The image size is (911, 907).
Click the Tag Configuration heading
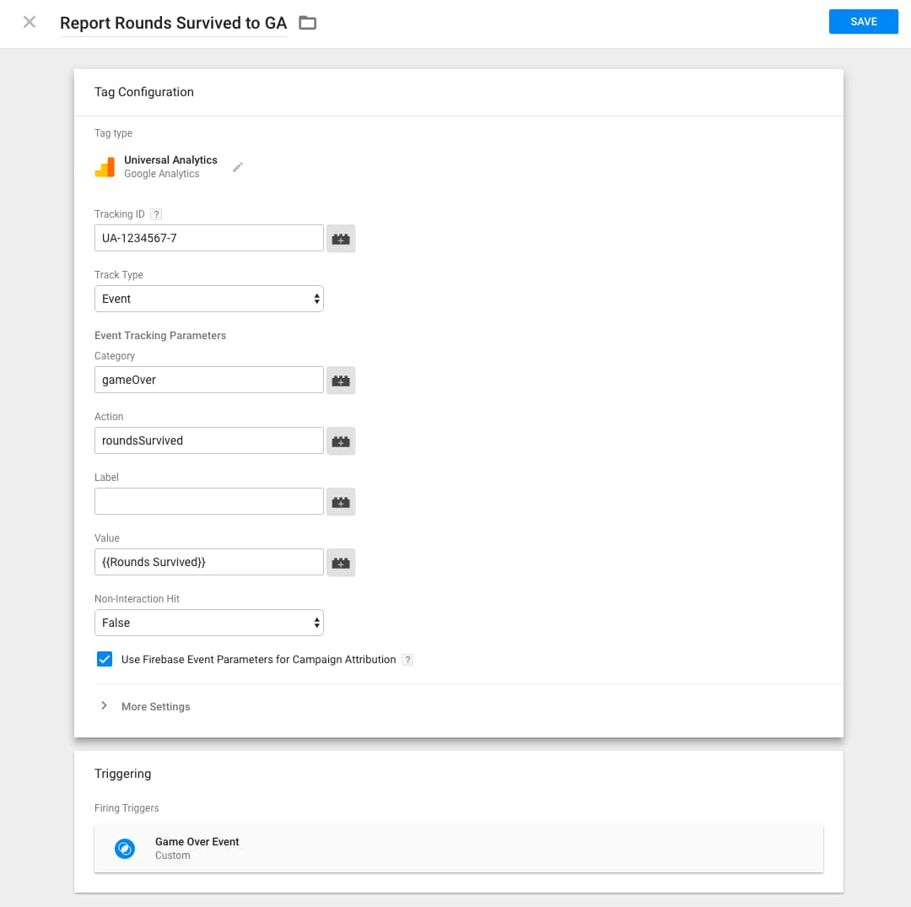tap(144, 92)
